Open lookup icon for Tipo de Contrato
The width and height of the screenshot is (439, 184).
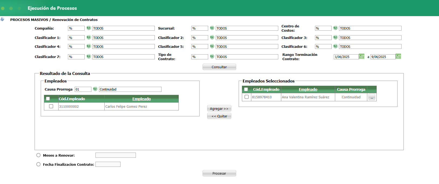[x=212, y=56]
